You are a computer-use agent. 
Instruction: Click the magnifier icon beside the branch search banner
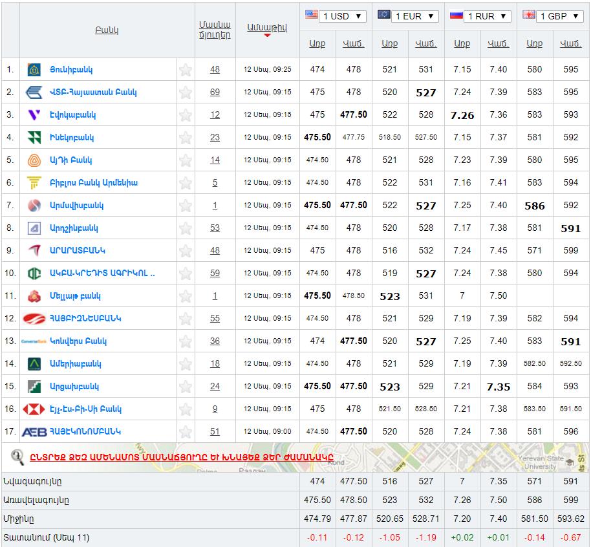(17, 456)
